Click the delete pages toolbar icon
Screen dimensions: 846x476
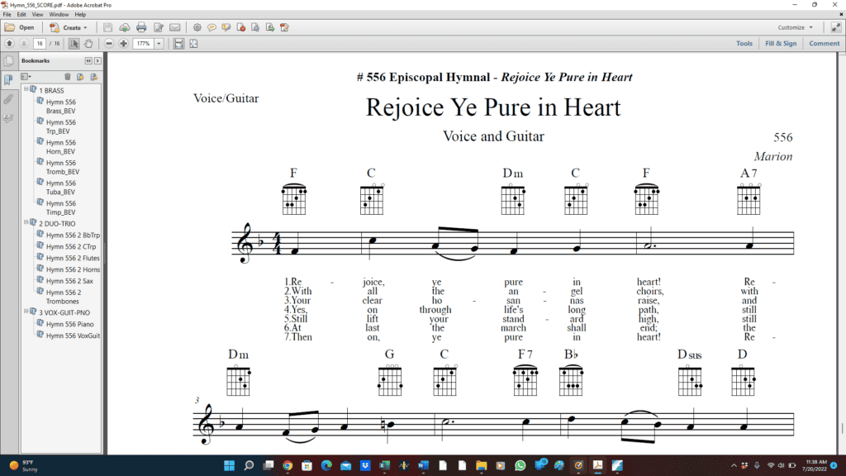coord(240,27)
